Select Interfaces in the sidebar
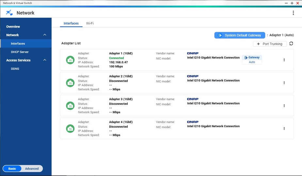Image resolution: width=302 pixels, height=176 pixels. 26,43
